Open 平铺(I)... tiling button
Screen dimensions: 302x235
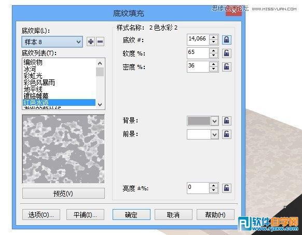coord(85,215)
